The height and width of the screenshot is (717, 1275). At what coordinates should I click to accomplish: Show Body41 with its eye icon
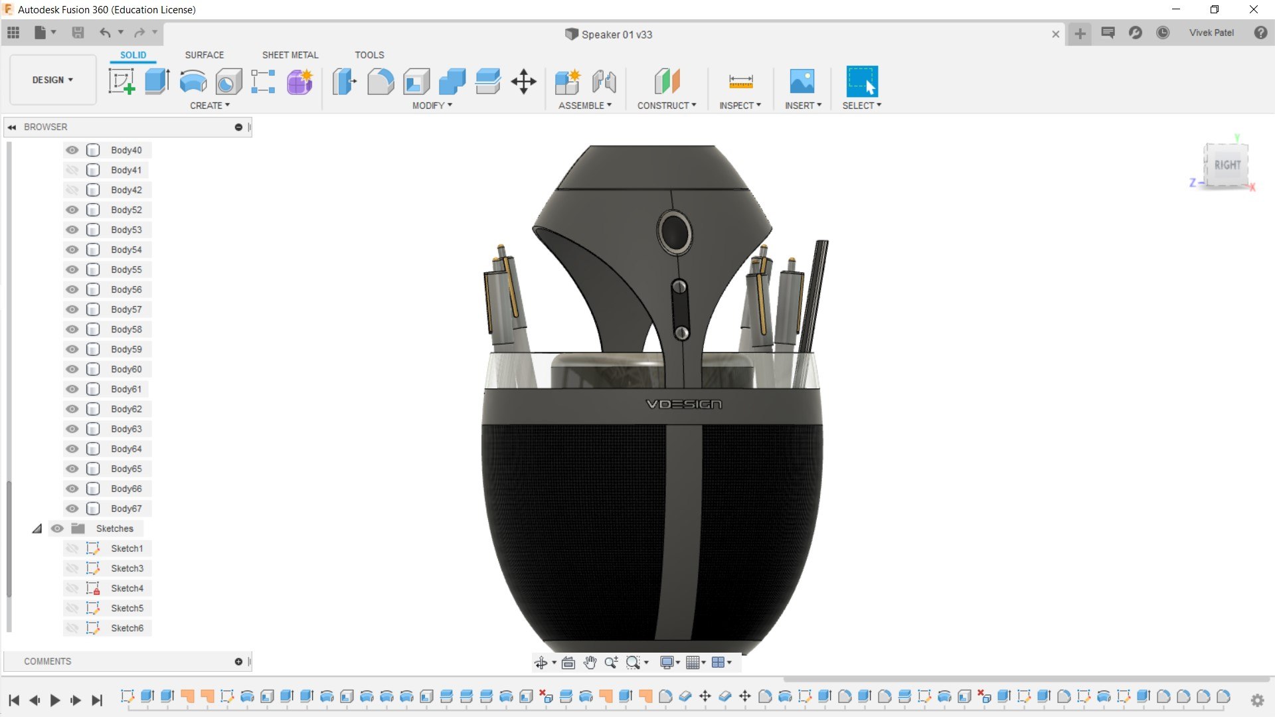(72, 170)
